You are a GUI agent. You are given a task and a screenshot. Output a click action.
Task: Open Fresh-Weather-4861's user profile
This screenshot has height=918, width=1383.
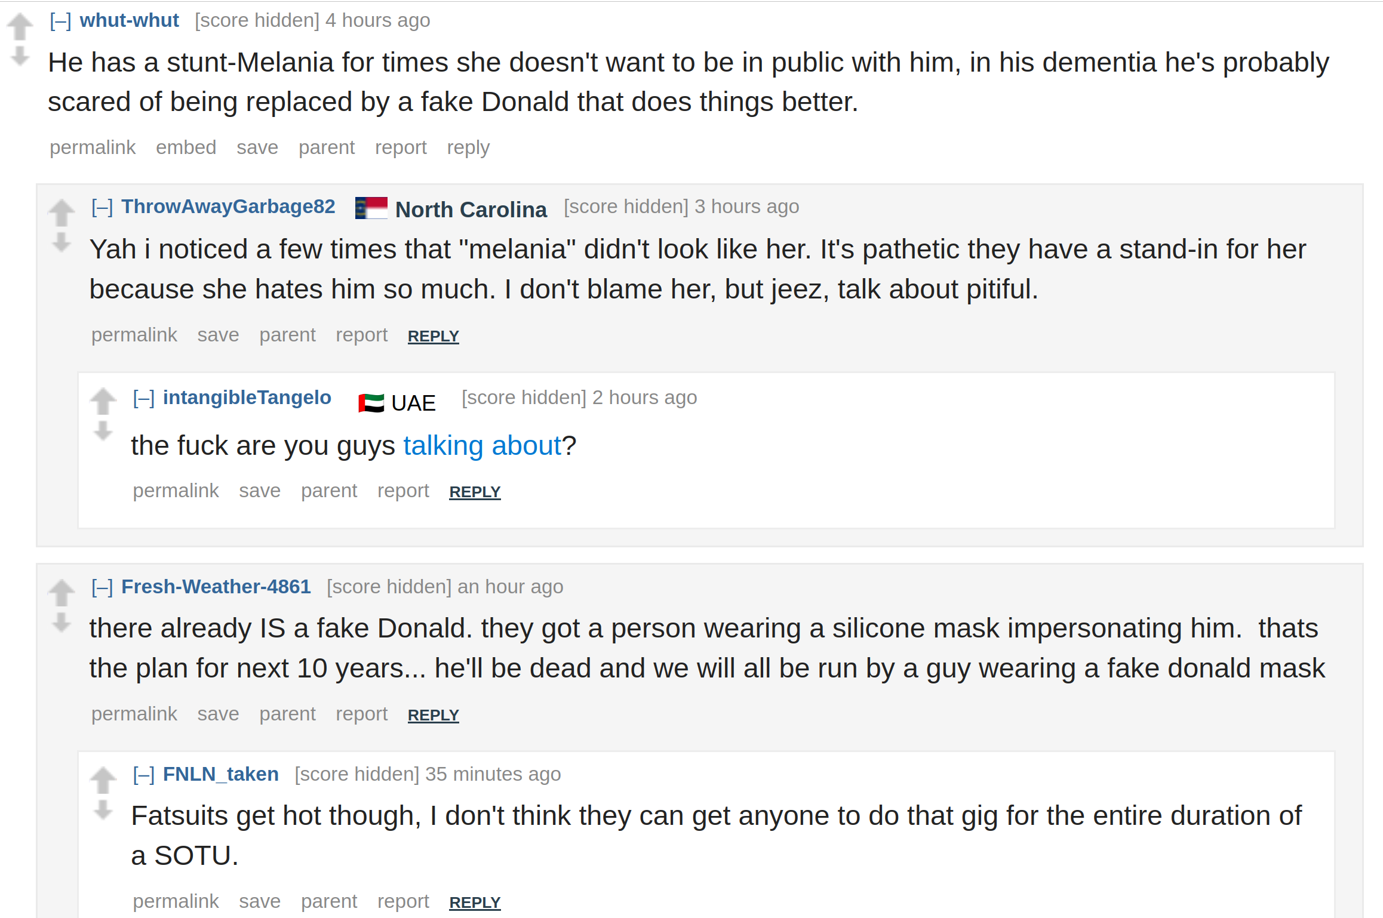click(x=216, y=587)
